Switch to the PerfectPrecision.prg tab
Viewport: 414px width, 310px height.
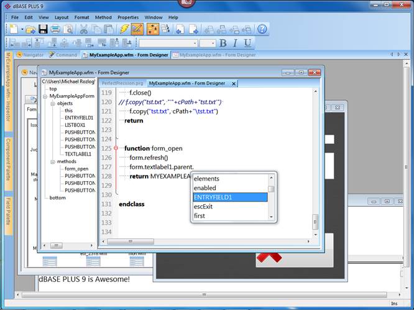pos(122,83)
